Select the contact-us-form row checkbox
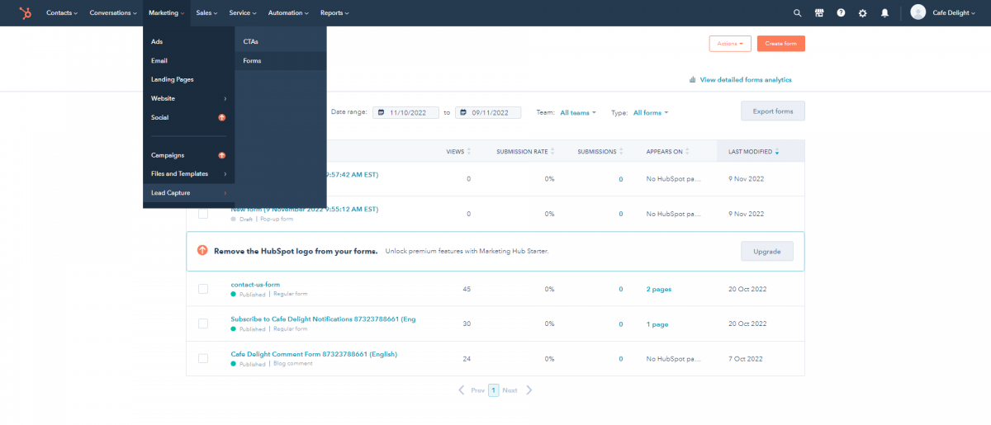Image resolution: width=991 pixels, height=425 pixels. coord(203,289)
